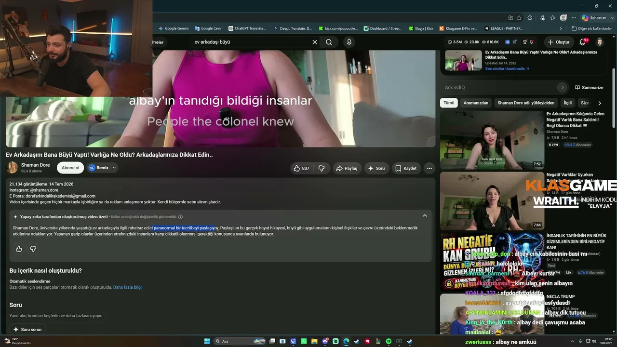Image resolution: width=617 pixels, height=347 pixels.
Task: Open the 7:44 recommended video thumbnail
Action: tap(492, 201)
